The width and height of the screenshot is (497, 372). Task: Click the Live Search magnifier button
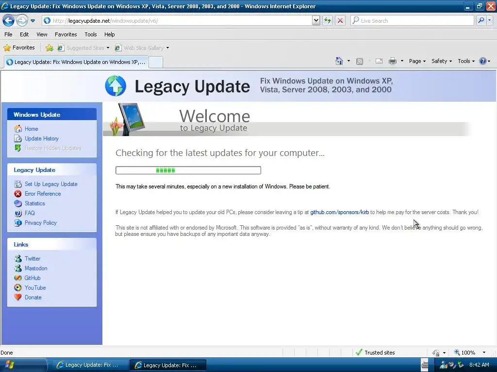click(x=481, y=20)
